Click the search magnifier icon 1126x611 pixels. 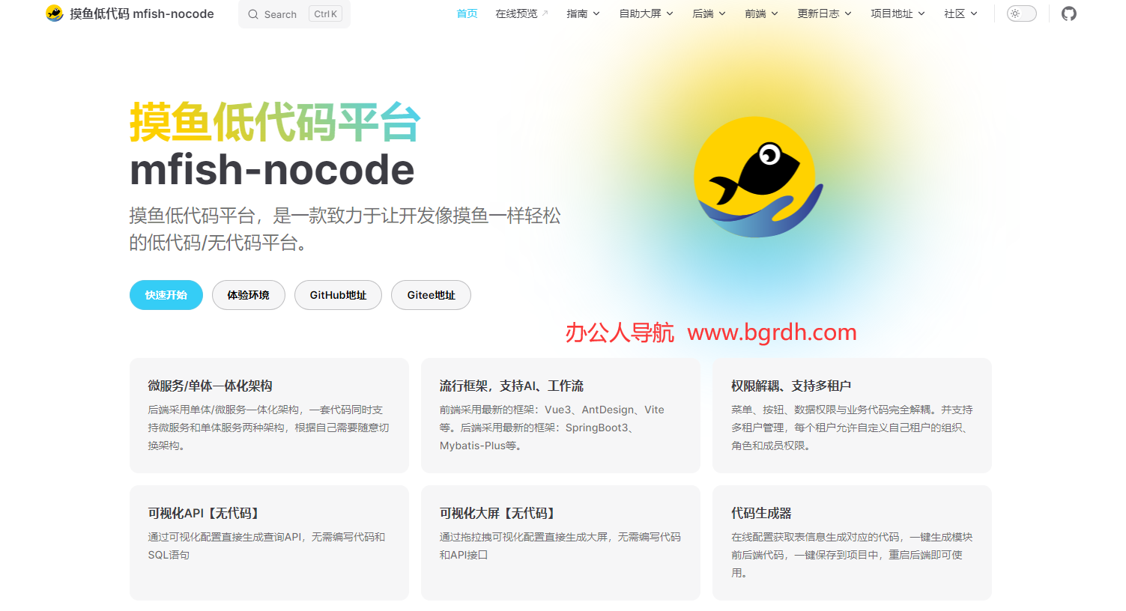(253, 14)
